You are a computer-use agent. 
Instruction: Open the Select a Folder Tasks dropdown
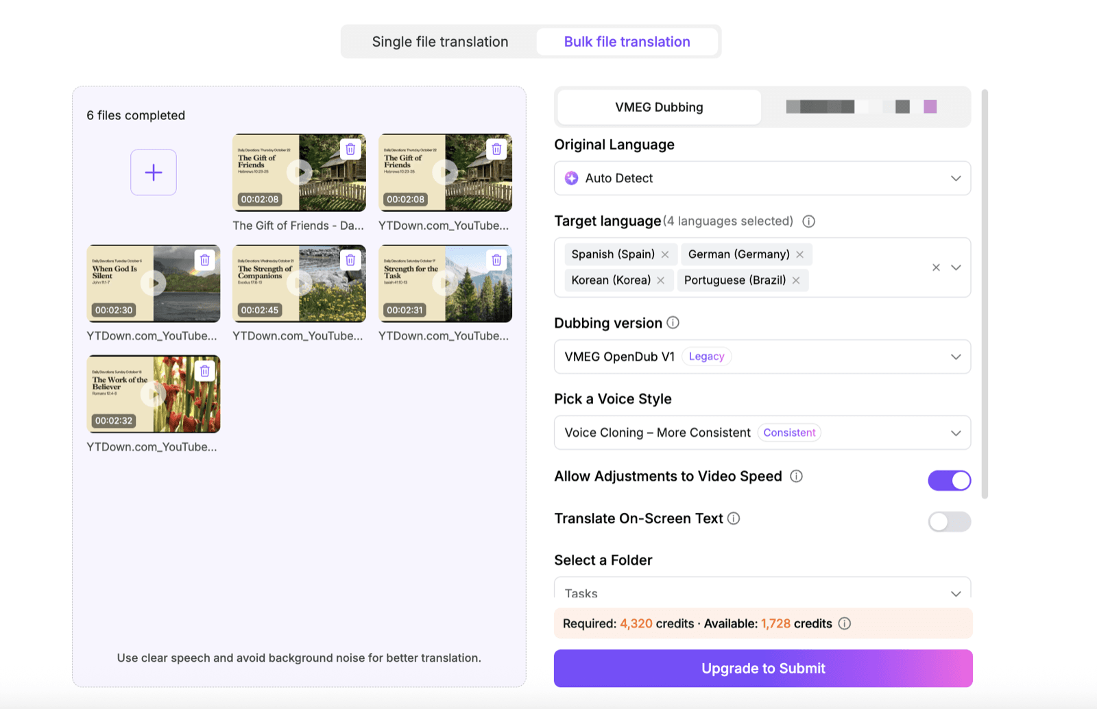coord(762,589)
